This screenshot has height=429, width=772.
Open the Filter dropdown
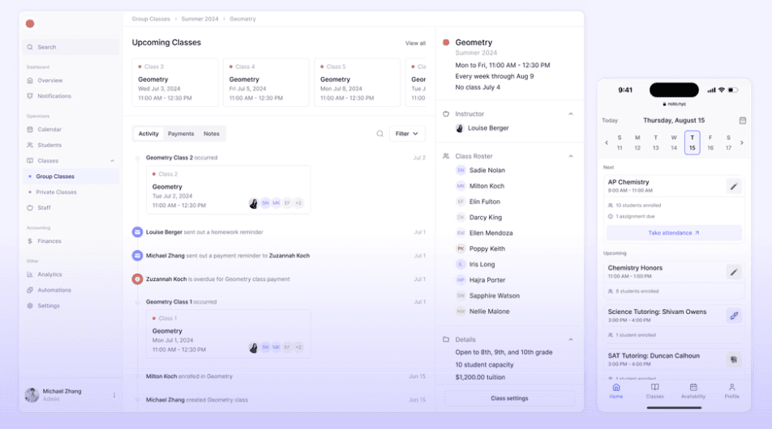tap(407, 134)
